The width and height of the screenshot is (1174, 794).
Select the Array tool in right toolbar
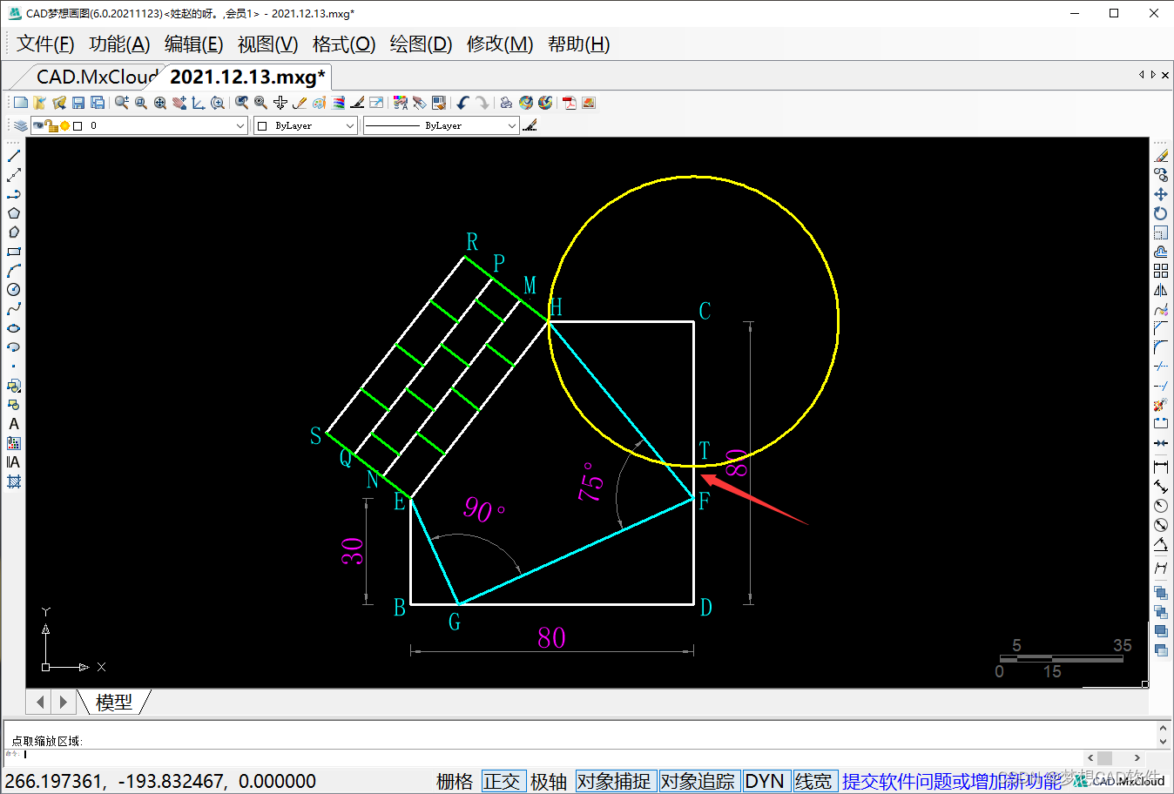1161,271
